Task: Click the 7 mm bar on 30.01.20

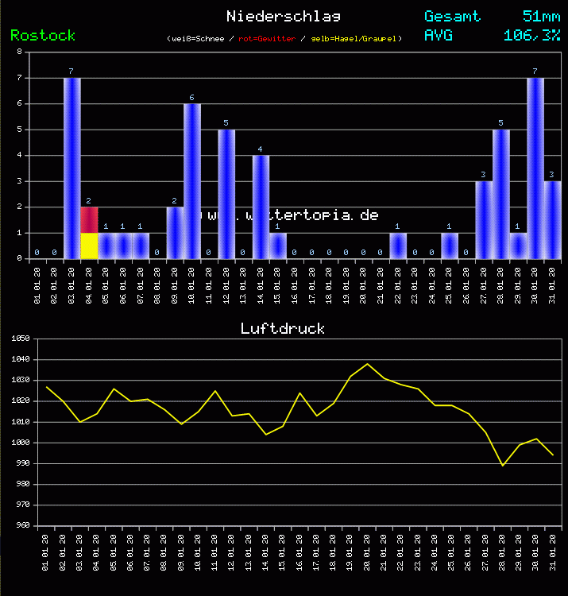Action: [x=535, y=168]
